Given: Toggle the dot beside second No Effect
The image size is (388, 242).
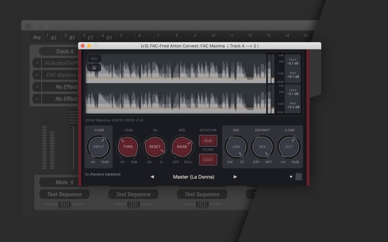Looking at the screenshot, I should (37, 99).
